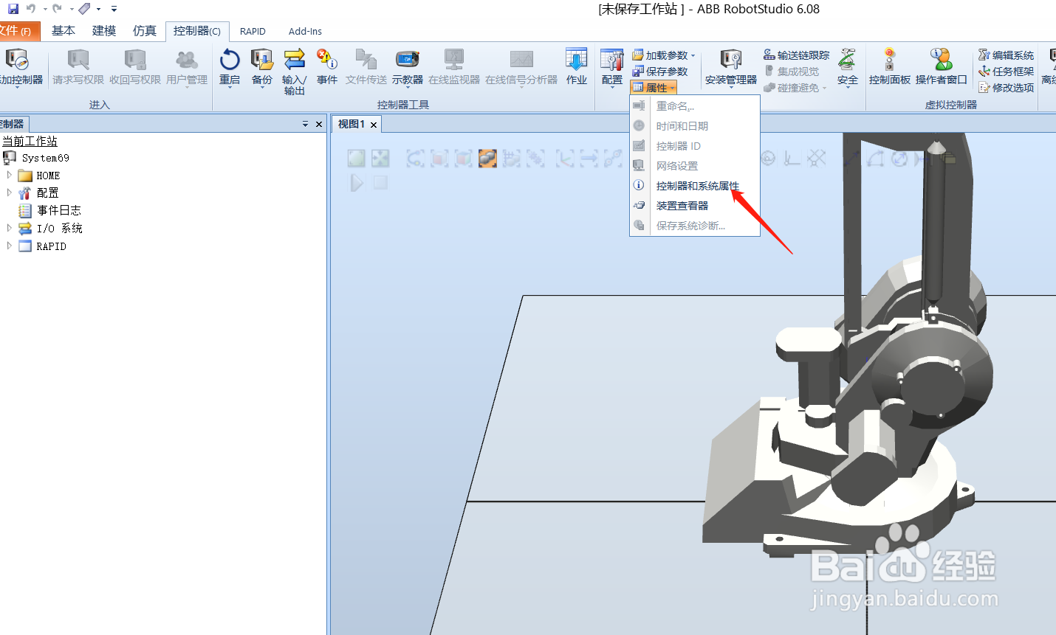Switch to the Add-Ins ribbon tab
The image size is (1056, 635).
[x=305, y=31]
